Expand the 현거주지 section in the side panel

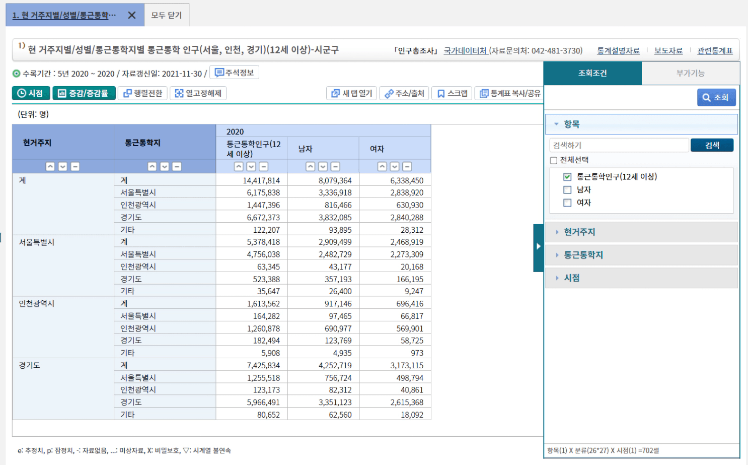point(641,232)
